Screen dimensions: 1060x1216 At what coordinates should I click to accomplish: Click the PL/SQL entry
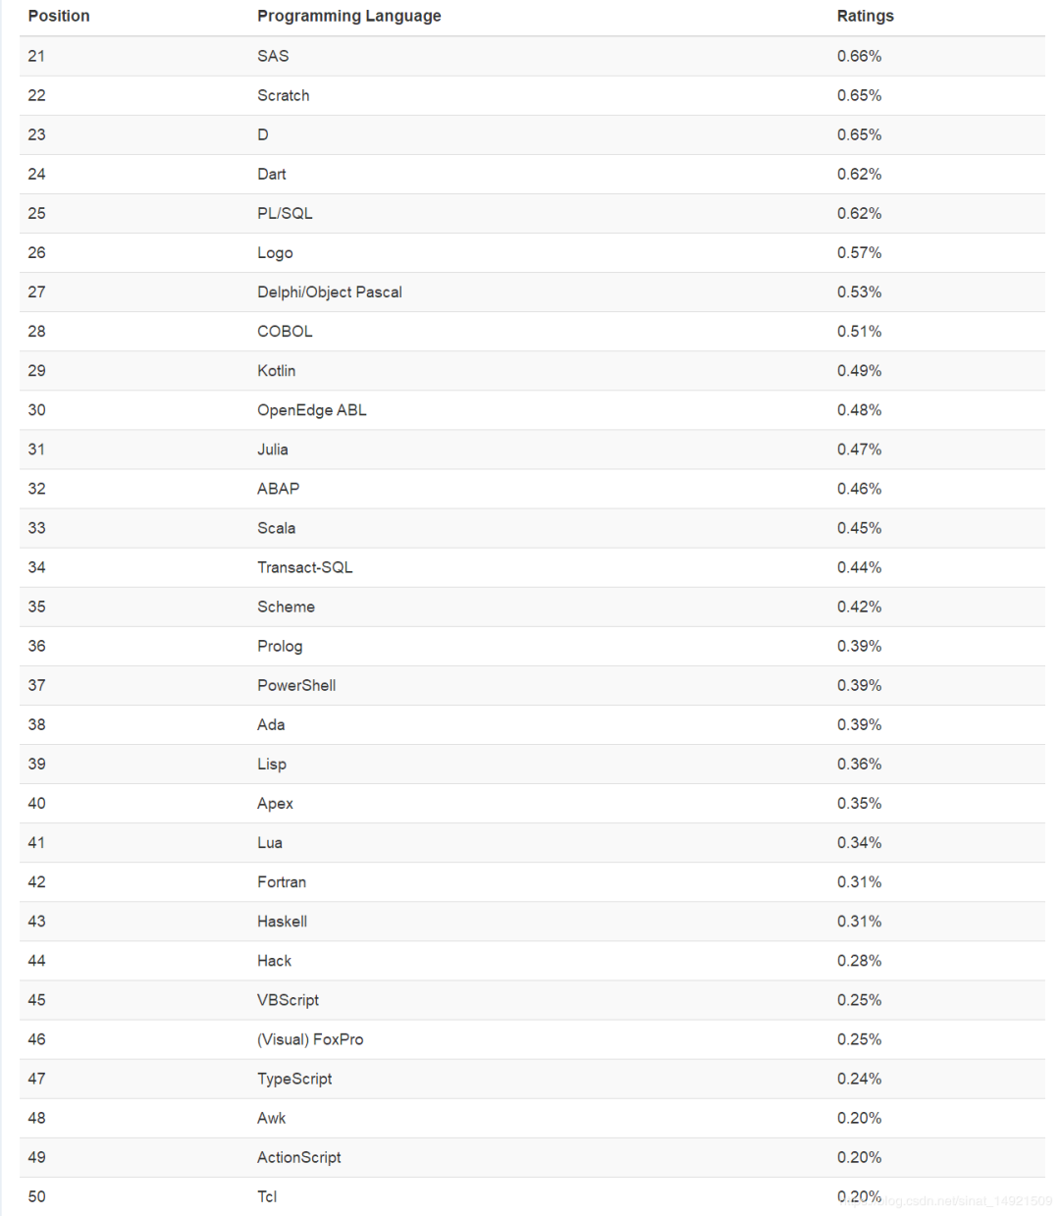285,213
